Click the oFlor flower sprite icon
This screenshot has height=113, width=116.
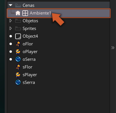tap(18, 44)
